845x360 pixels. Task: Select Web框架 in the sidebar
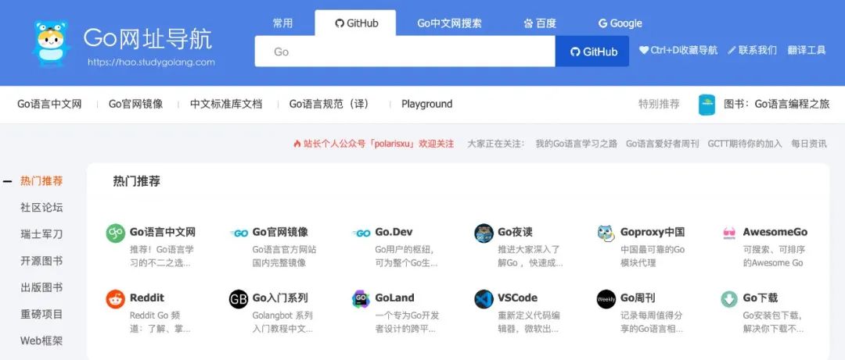pos(41,340)
